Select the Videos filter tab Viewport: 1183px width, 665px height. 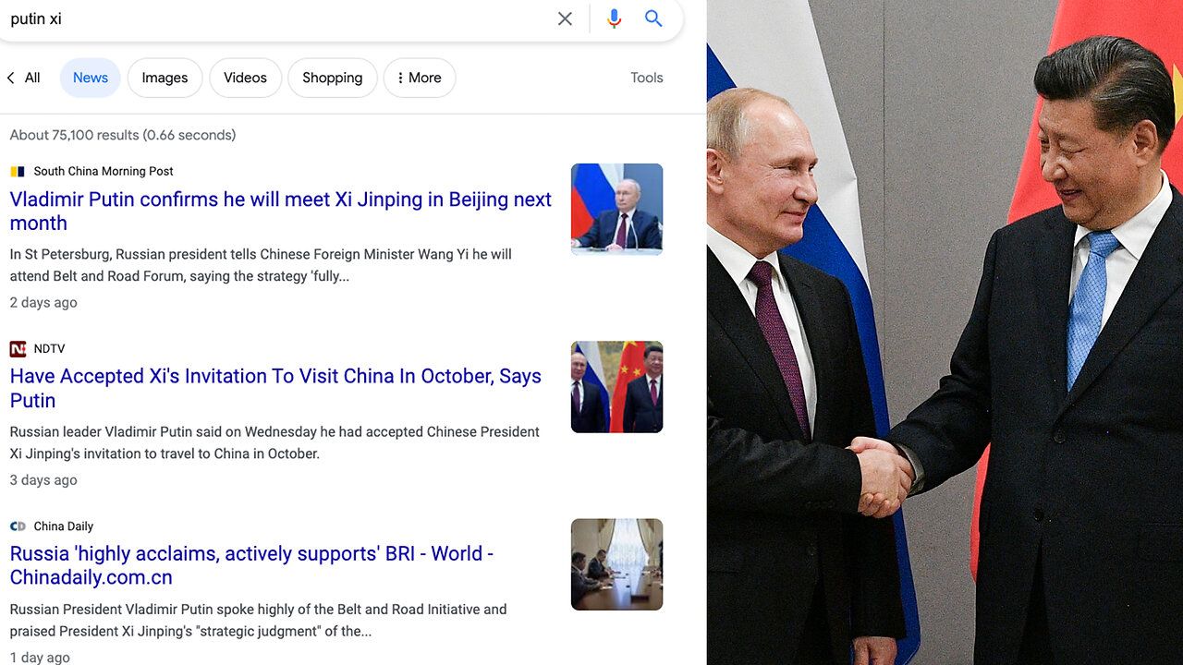pyautogui.click(x=245, y=78)
